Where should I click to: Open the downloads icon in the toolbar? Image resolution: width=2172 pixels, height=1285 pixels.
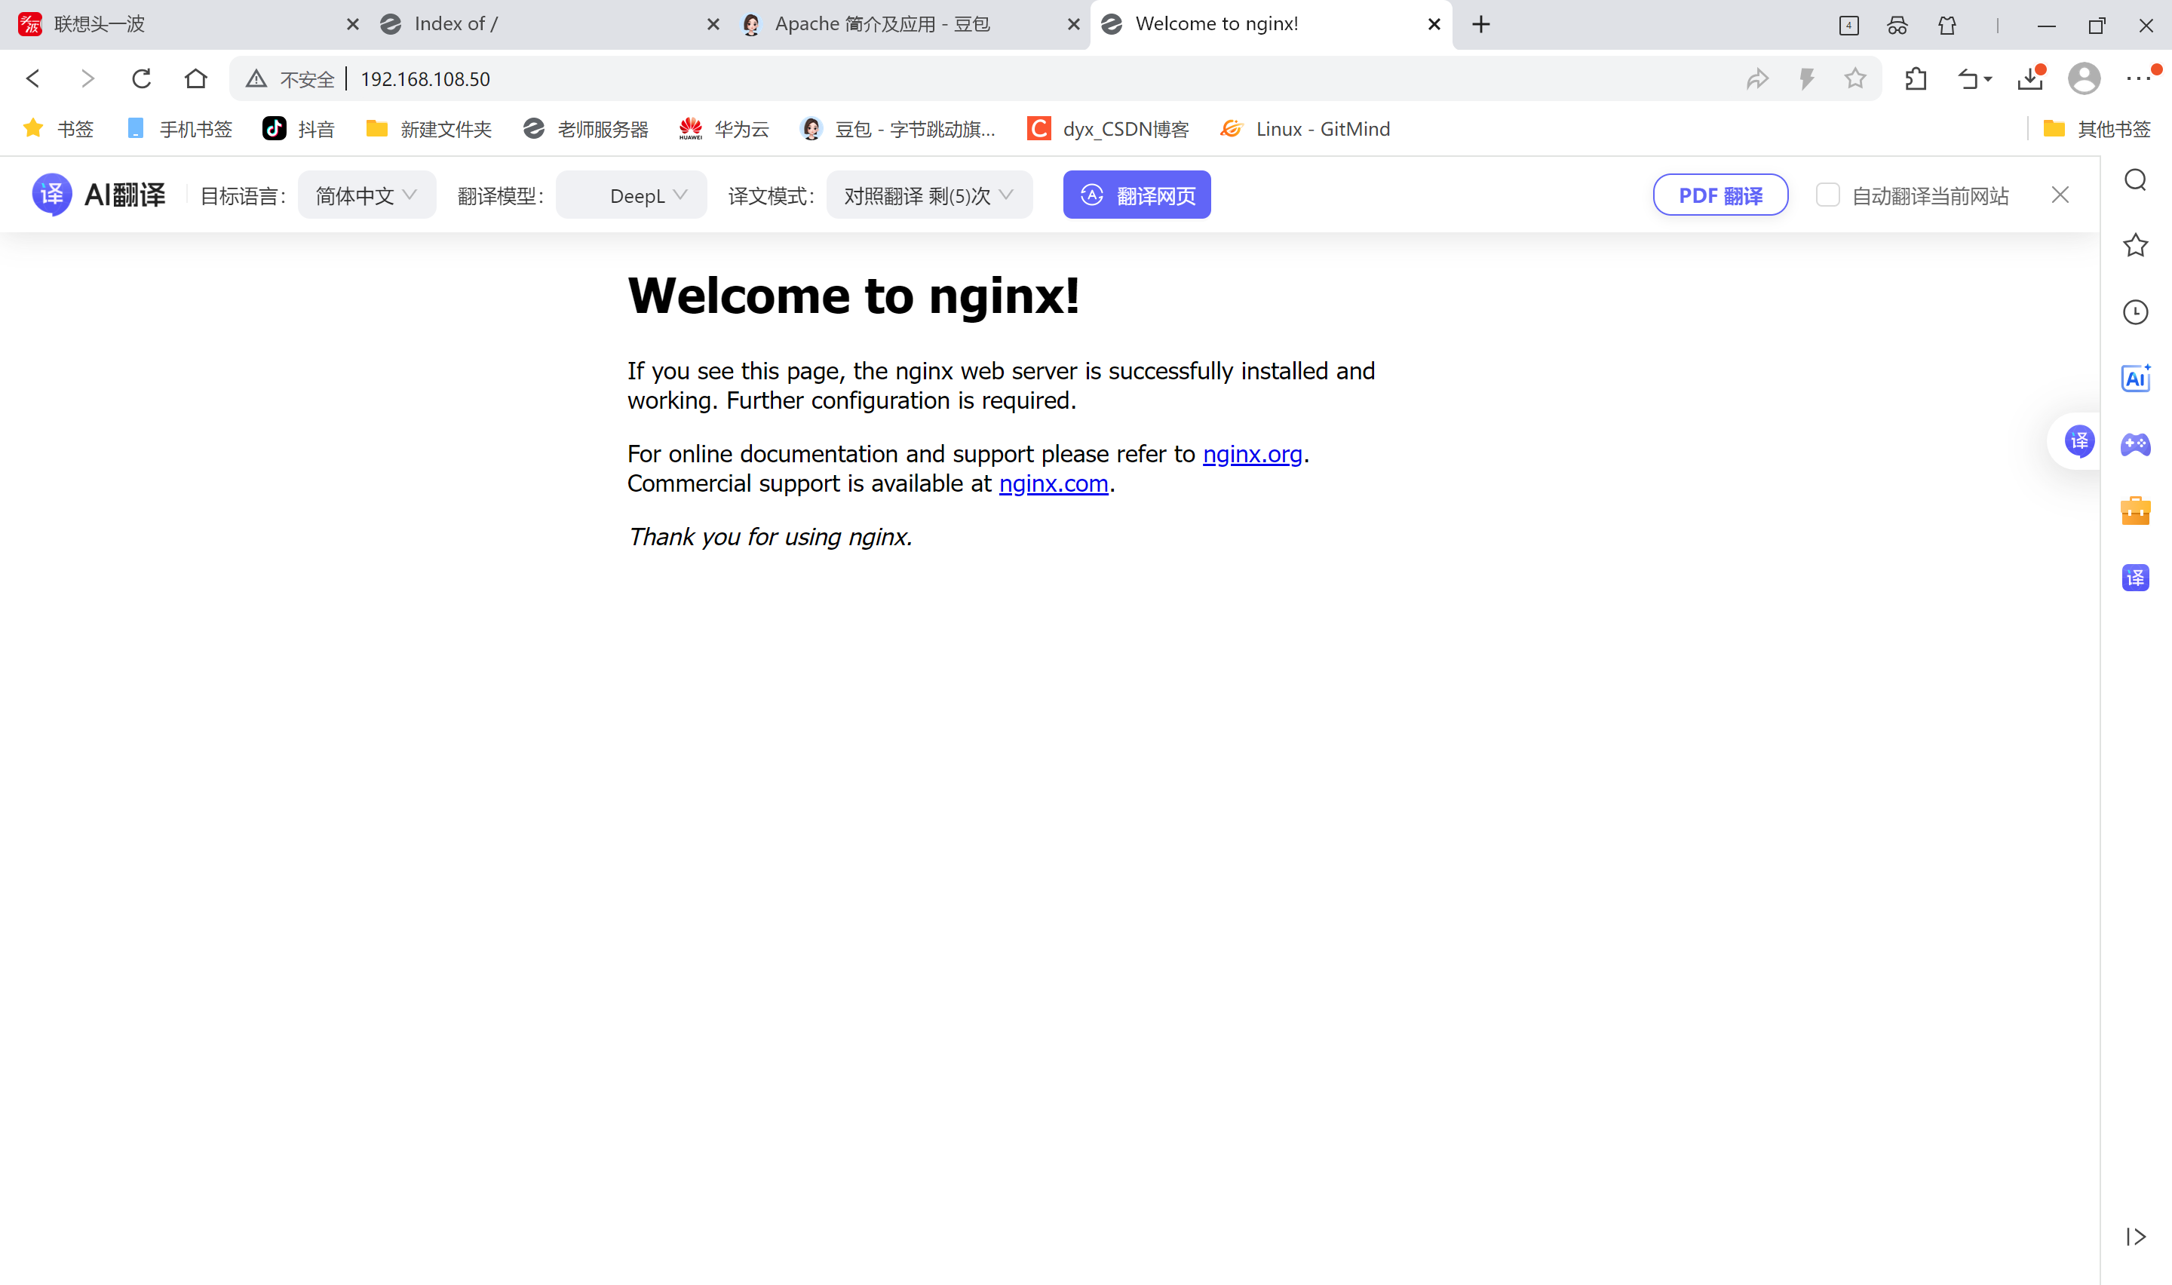(2029, 78)
